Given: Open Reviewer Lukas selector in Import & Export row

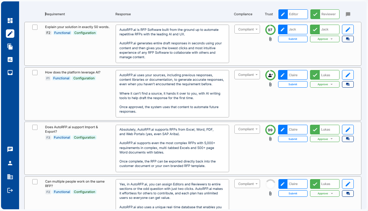Looking at the screenshot, I should 325,130.
